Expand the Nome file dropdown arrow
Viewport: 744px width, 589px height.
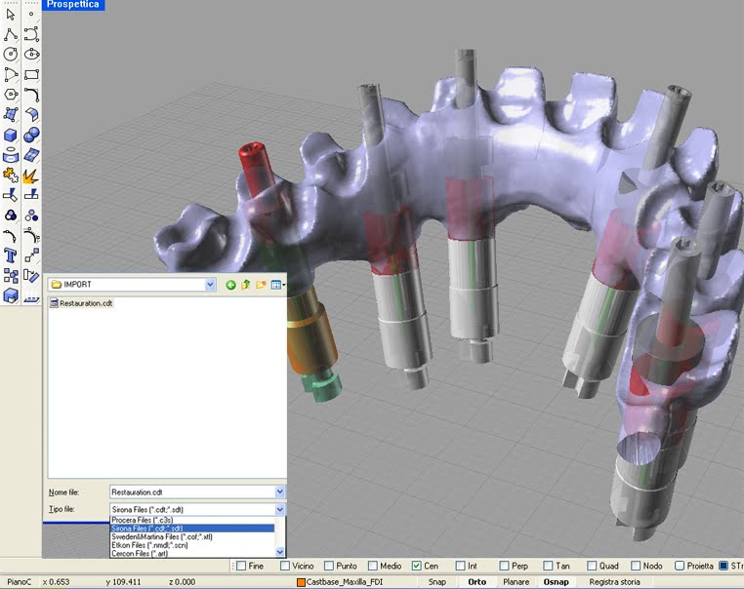click(280, 491)
